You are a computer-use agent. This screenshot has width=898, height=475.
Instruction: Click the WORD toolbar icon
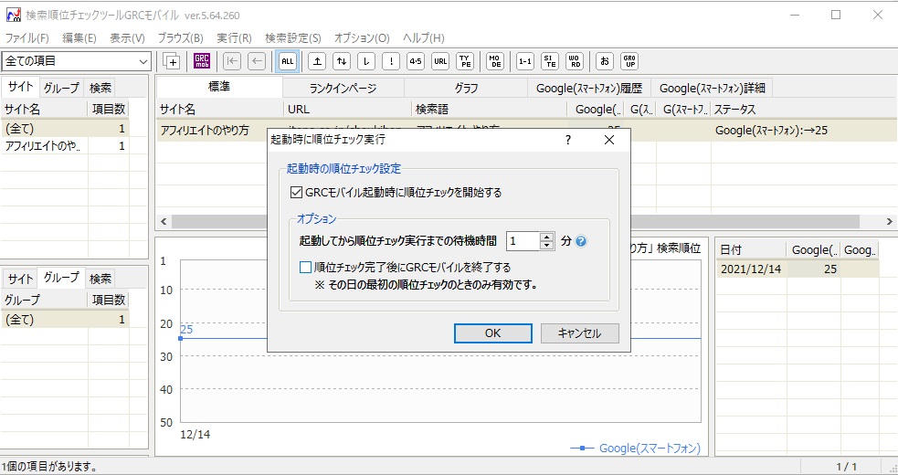tap(575, 61)
